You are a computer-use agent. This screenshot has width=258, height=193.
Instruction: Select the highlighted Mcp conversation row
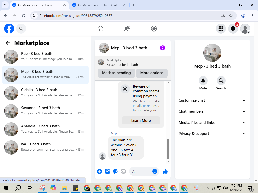(45, 75)
